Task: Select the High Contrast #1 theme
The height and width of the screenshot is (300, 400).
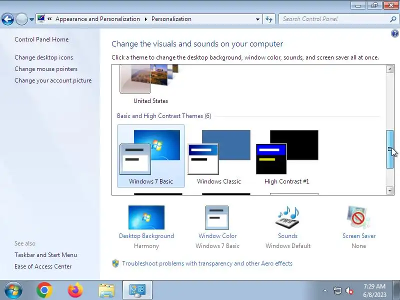Action: click(287, 156)
